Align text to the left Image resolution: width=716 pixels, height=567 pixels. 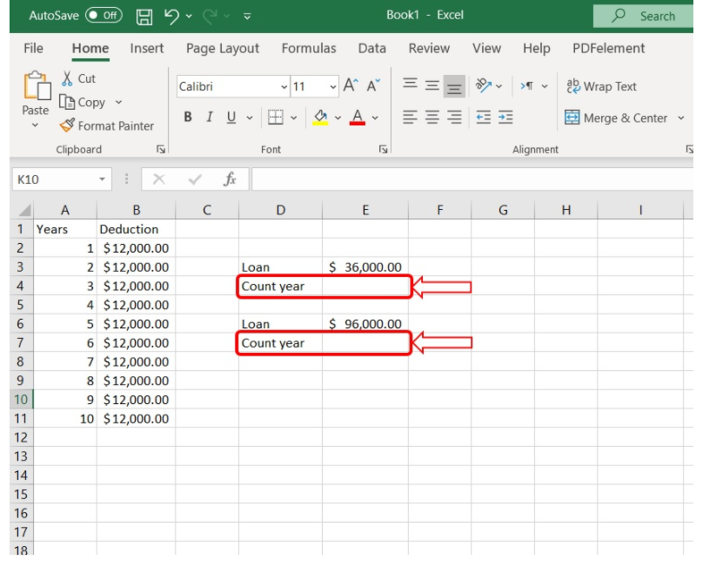point(410,118)
